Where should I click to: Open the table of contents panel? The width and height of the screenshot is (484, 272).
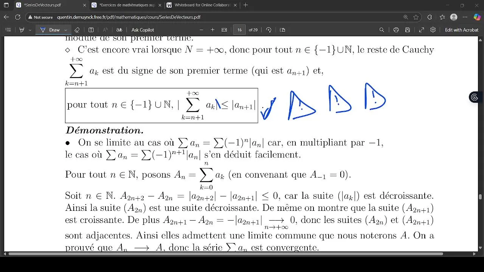(8, 30)
